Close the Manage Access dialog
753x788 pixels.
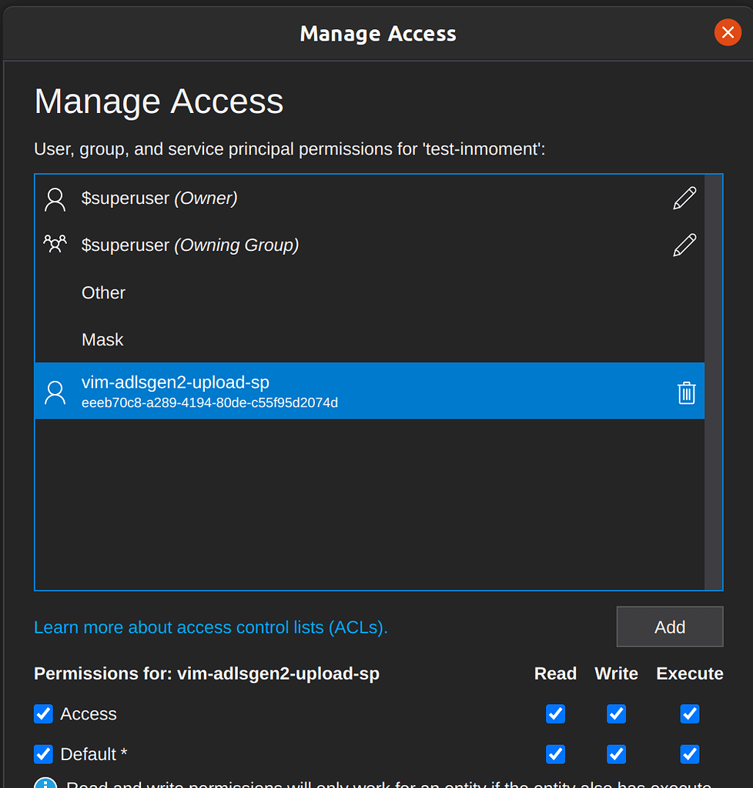(x=728, y=32)
